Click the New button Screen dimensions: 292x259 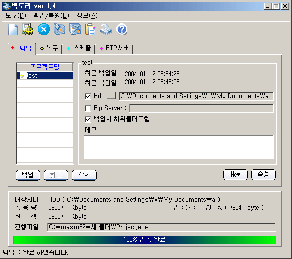click(235, 175)
